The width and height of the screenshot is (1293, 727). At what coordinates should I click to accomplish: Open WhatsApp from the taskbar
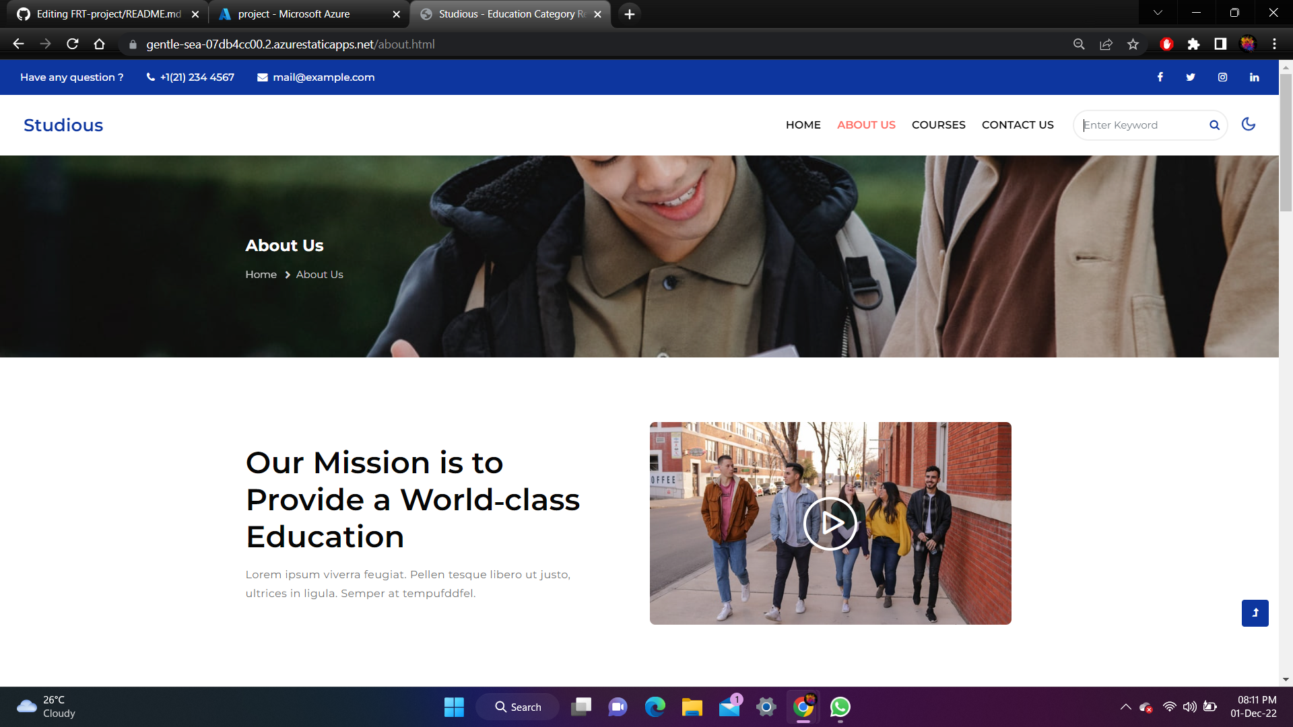[x=840, y=707]
